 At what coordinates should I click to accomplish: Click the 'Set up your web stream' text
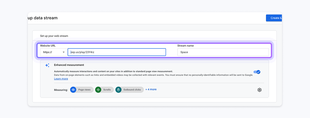pos(54,36)
